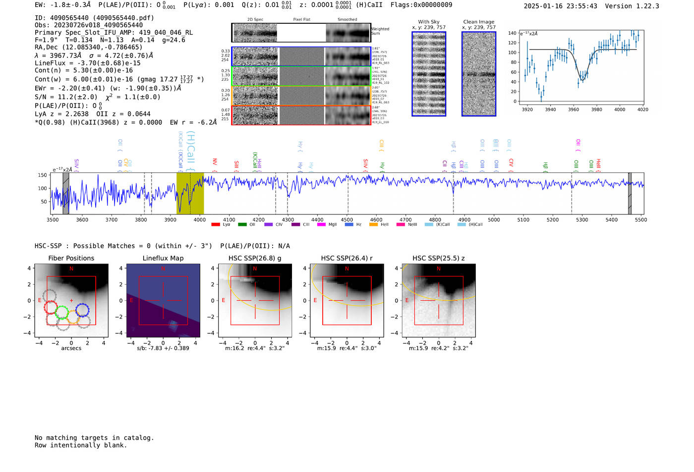The height and width of the screenshot is (472, 694).
Task: Open the 'Clean Image' cutout
Action: [479, 74]
